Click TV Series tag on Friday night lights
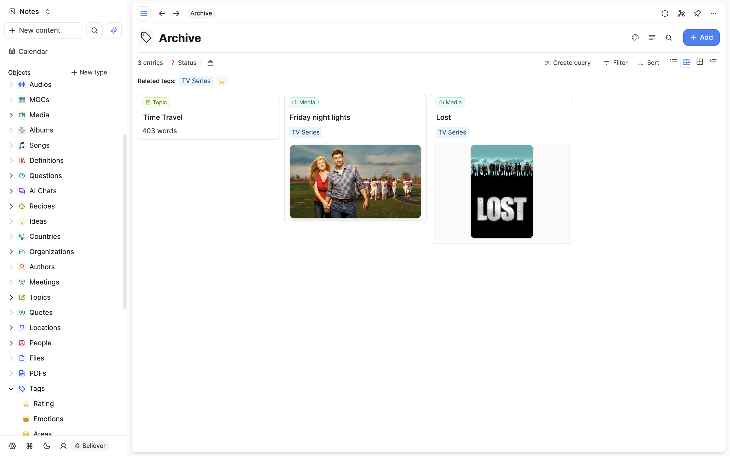The width and height of the screenshot is (730, 456). tap(306, 132)
